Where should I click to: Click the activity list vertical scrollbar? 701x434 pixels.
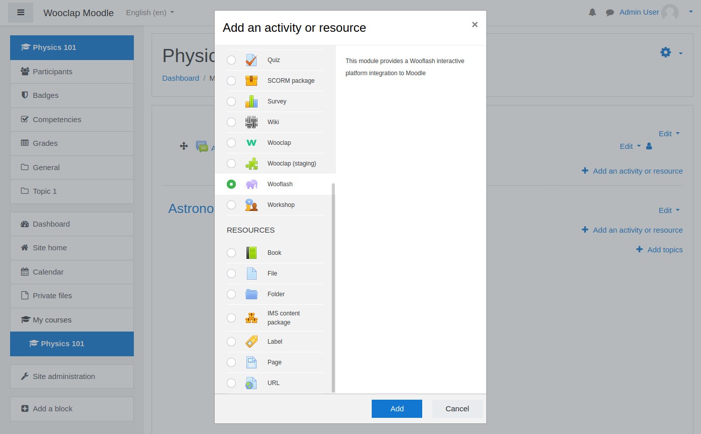click(333, 288)
